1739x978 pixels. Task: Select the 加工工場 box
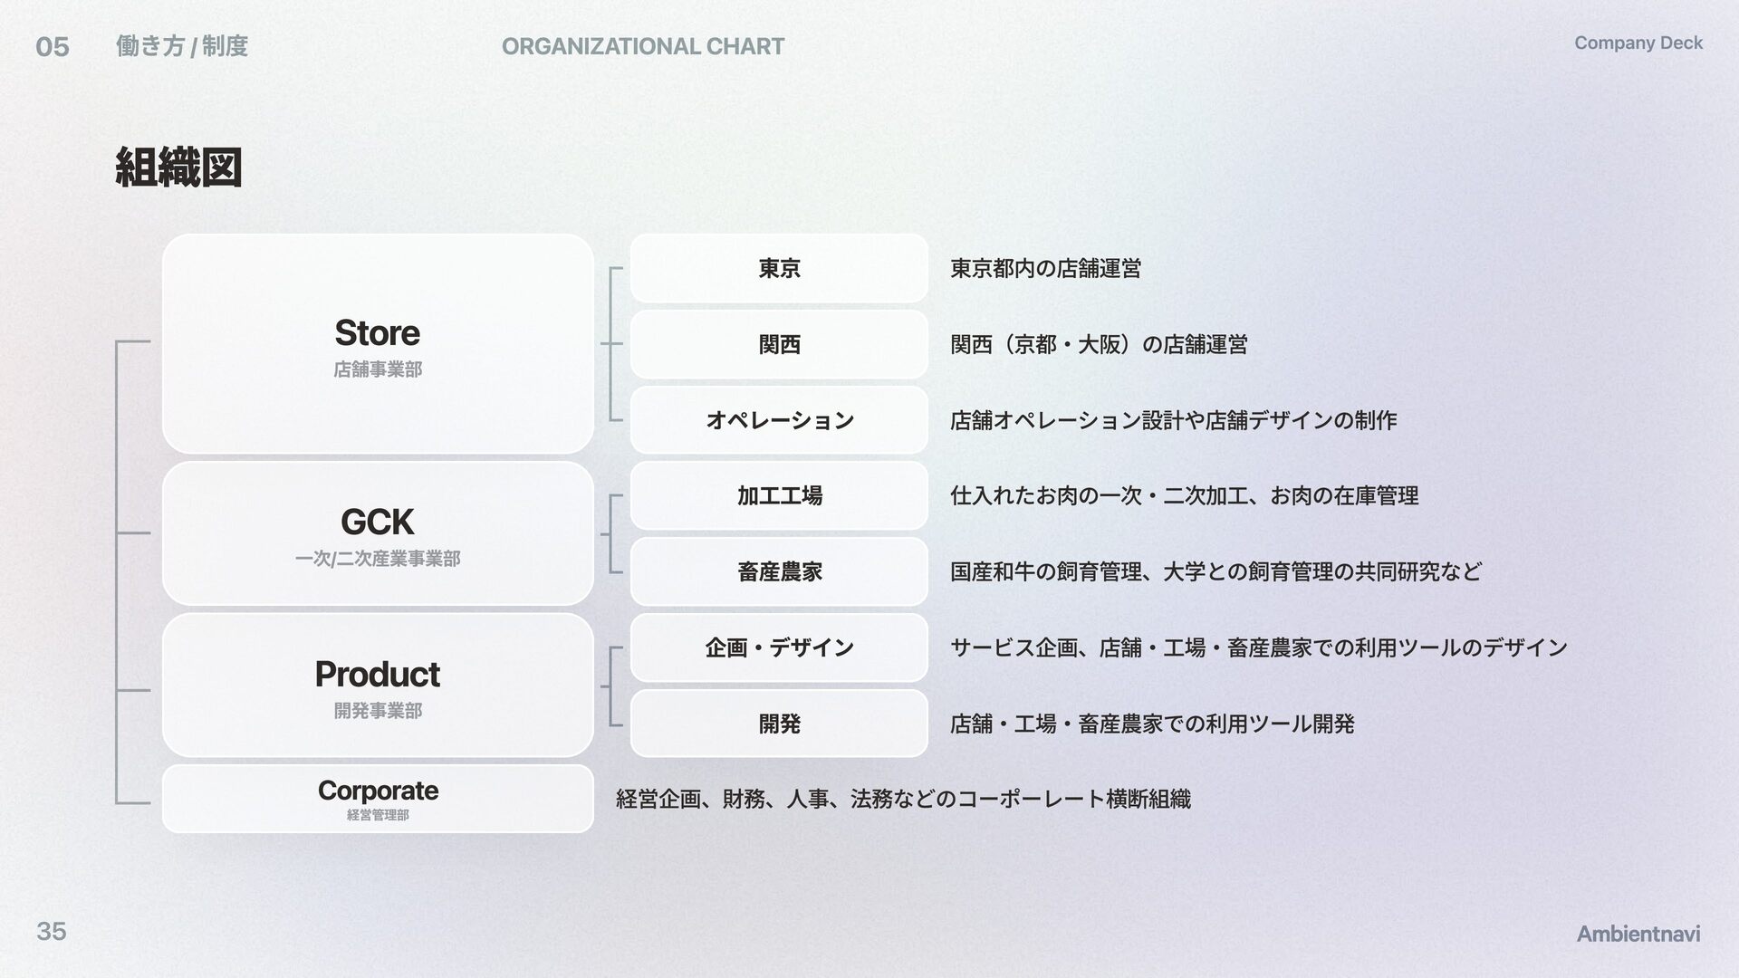point(779,495)
